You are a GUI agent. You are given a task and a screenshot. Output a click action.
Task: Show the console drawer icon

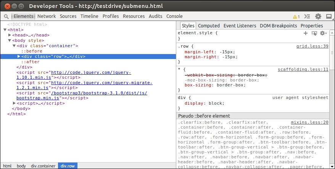coord(307,16)
